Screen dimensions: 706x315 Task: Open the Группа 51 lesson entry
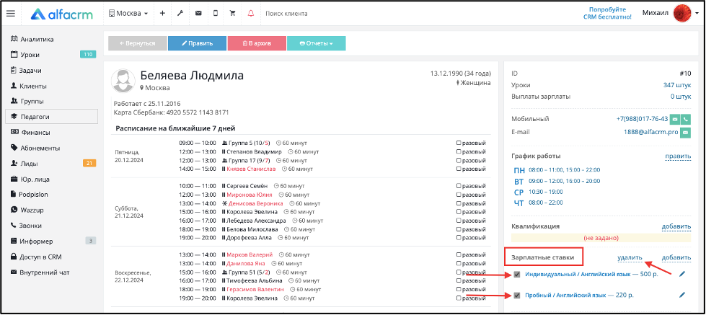(247, 272)
